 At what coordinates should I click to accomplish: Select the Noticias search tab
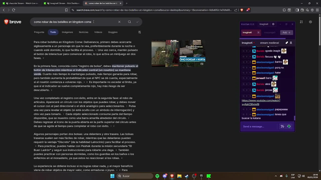pos(84,32)
